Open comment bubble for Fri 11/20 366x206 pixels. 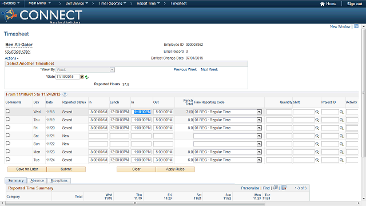[x=8, y=127]
